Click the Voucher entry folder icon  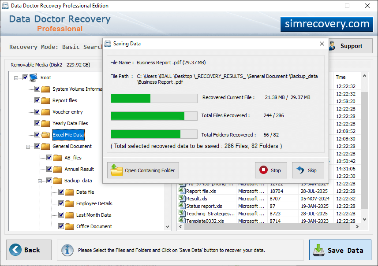coord(45,112)
